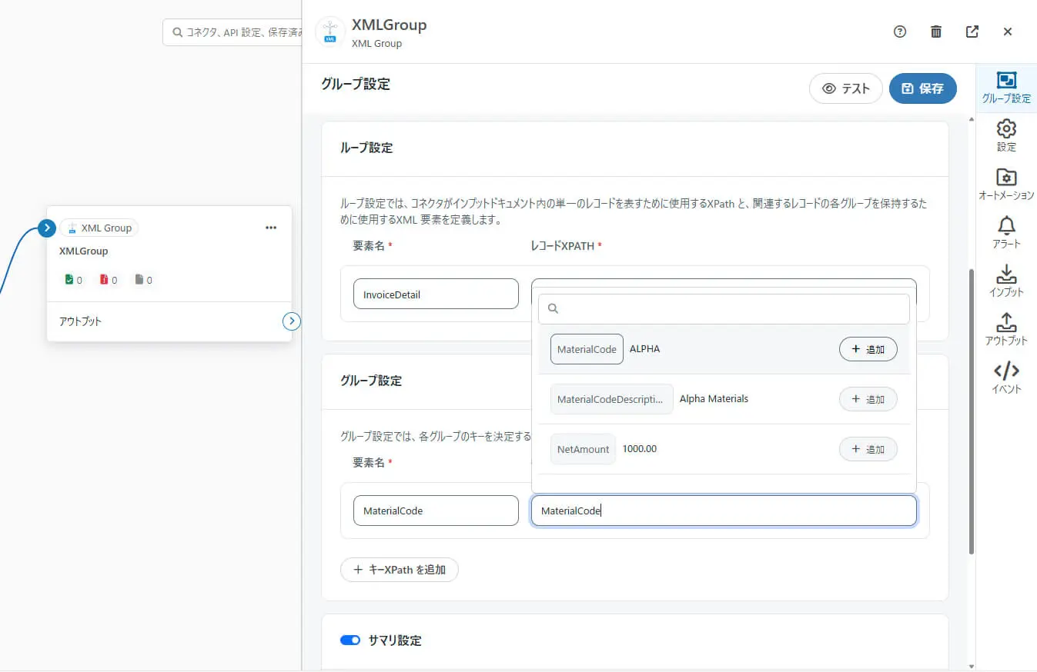Click the XMLGroup node input arrow
This screenshot has height=672, width=1037.
pyautogui.click(x=47, y=228)
